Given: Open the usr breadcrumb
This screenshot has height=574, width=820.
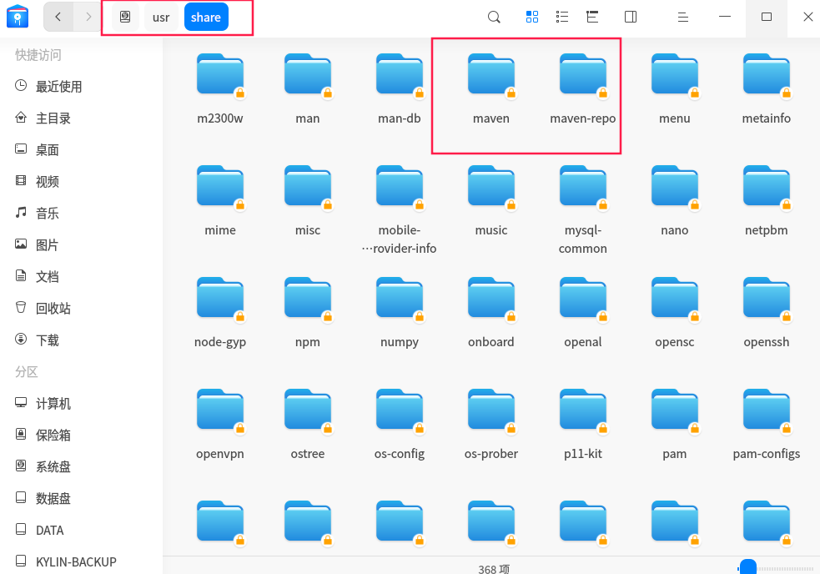Looking at the screenshot, I should pyautogui.click(x=160, y=18).
